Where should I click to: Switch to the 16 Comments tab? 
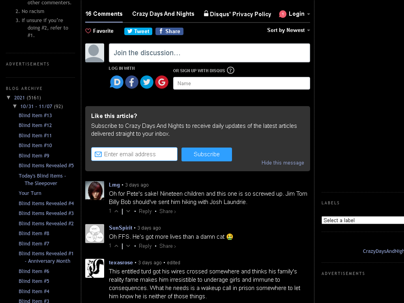[104, 14]
